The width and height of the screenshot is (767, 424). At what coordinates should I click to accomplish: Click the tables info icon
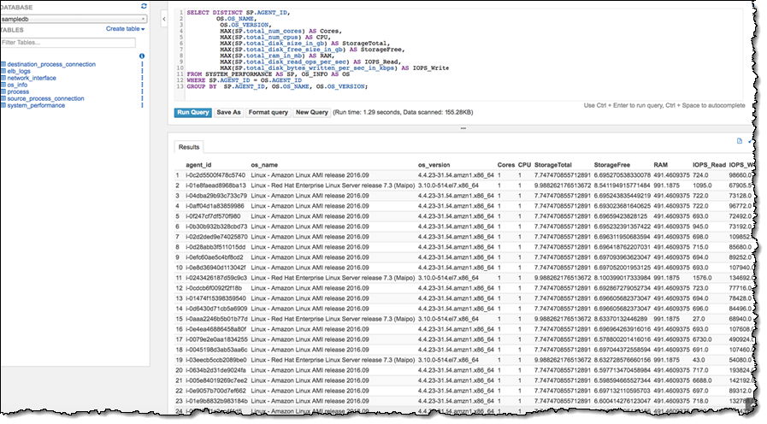141,56
